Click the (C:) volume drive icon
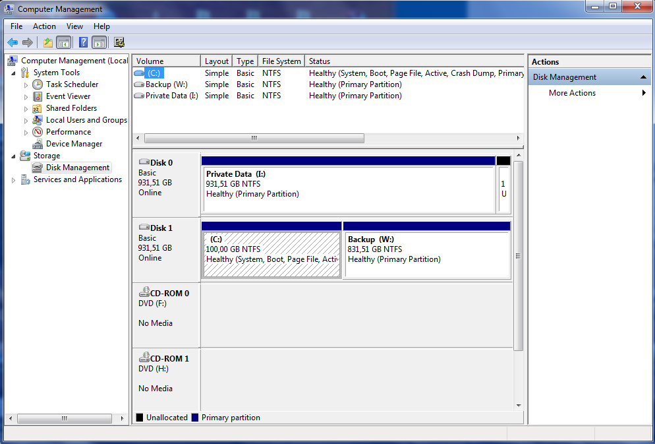This screenshot has width=655, height=444. pos(139,73)
